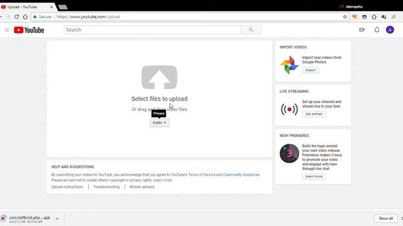Open Upload instructions link
The width and height of the screenshot is (403, 226).
coord(67,187)
